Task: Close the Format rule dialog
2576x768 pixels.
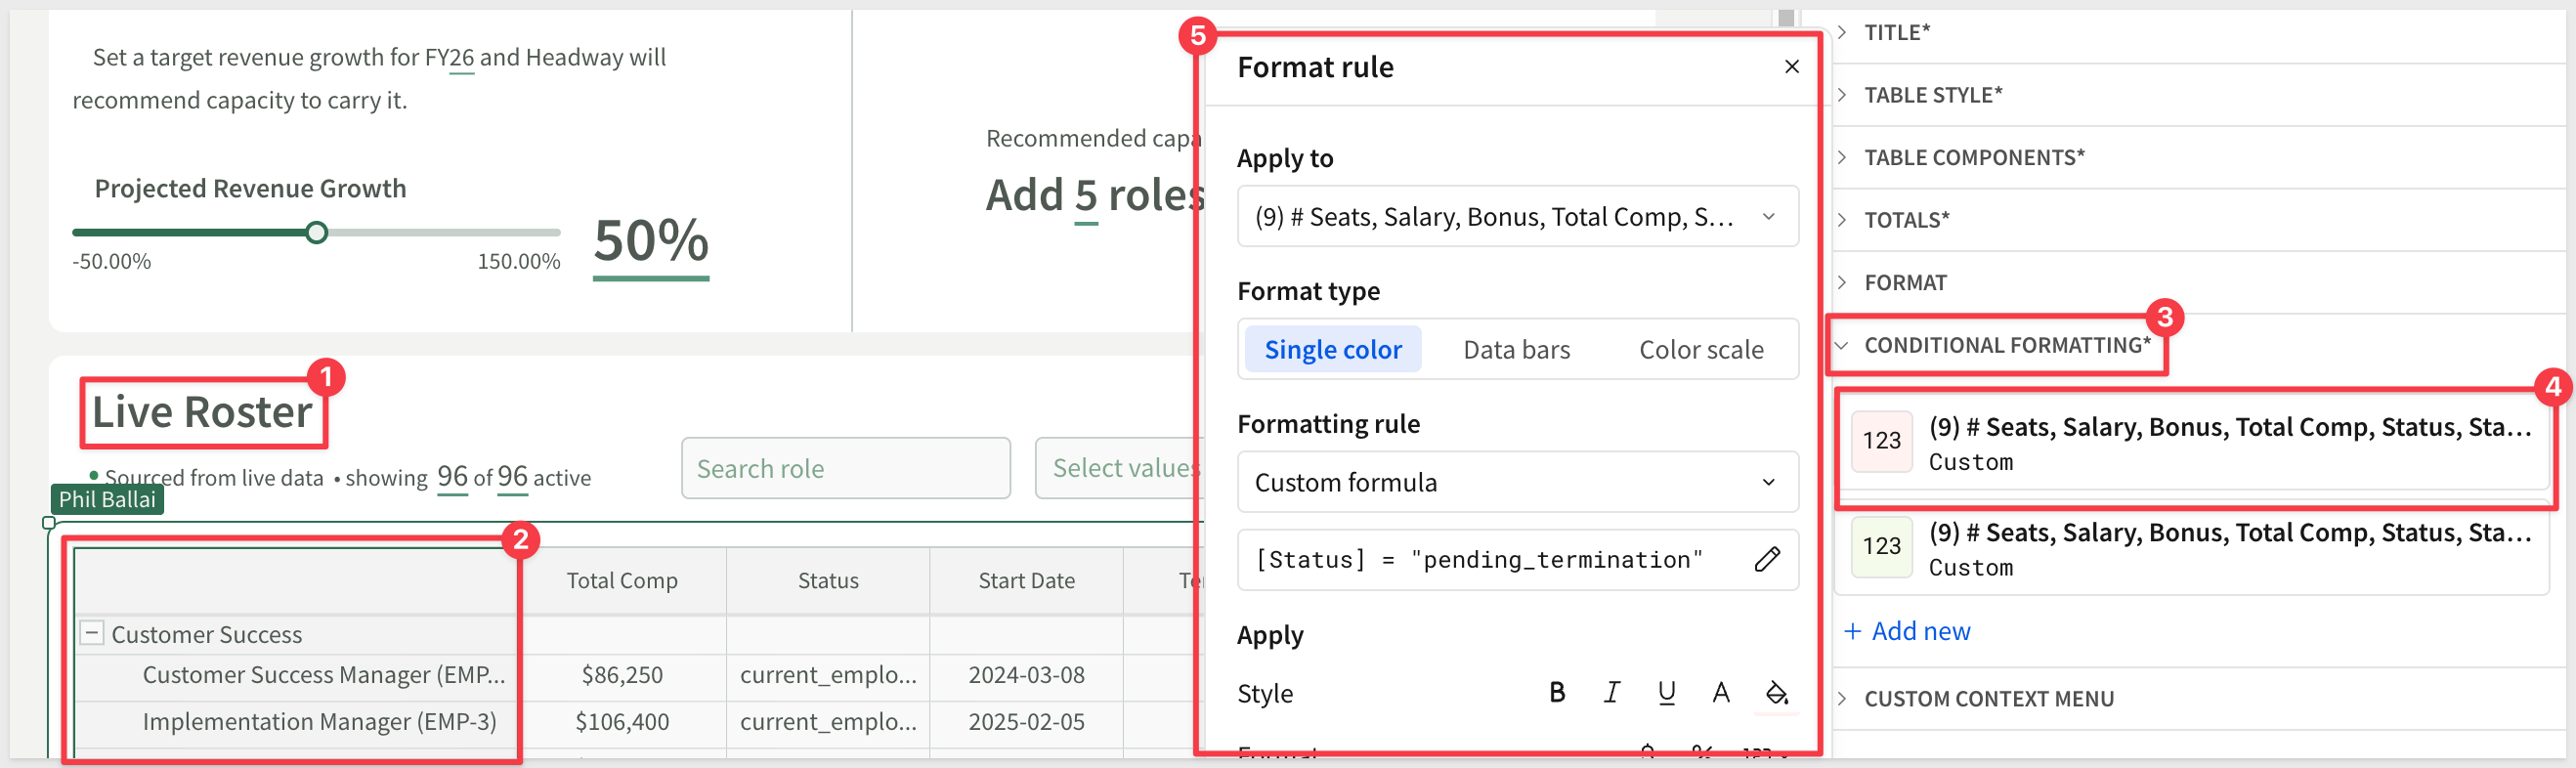Action: 1791,66
